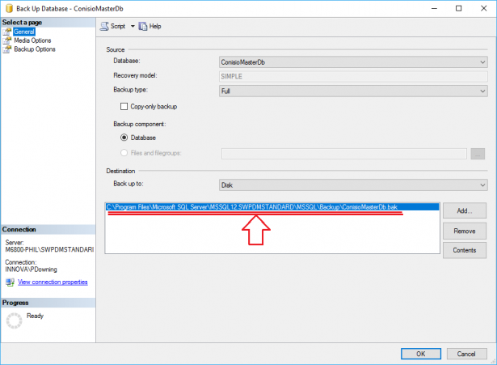The image size is (497, 365).
Task: Click the Script text label in toolbar
Action: 118,27
